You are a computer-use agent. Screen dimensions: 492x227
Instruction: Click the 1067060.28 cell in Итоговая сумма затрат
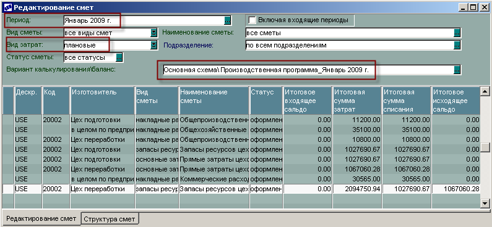(x=356, y=169)
